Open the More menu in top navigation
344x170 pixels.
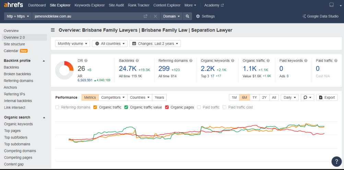(x=190, y=5)
